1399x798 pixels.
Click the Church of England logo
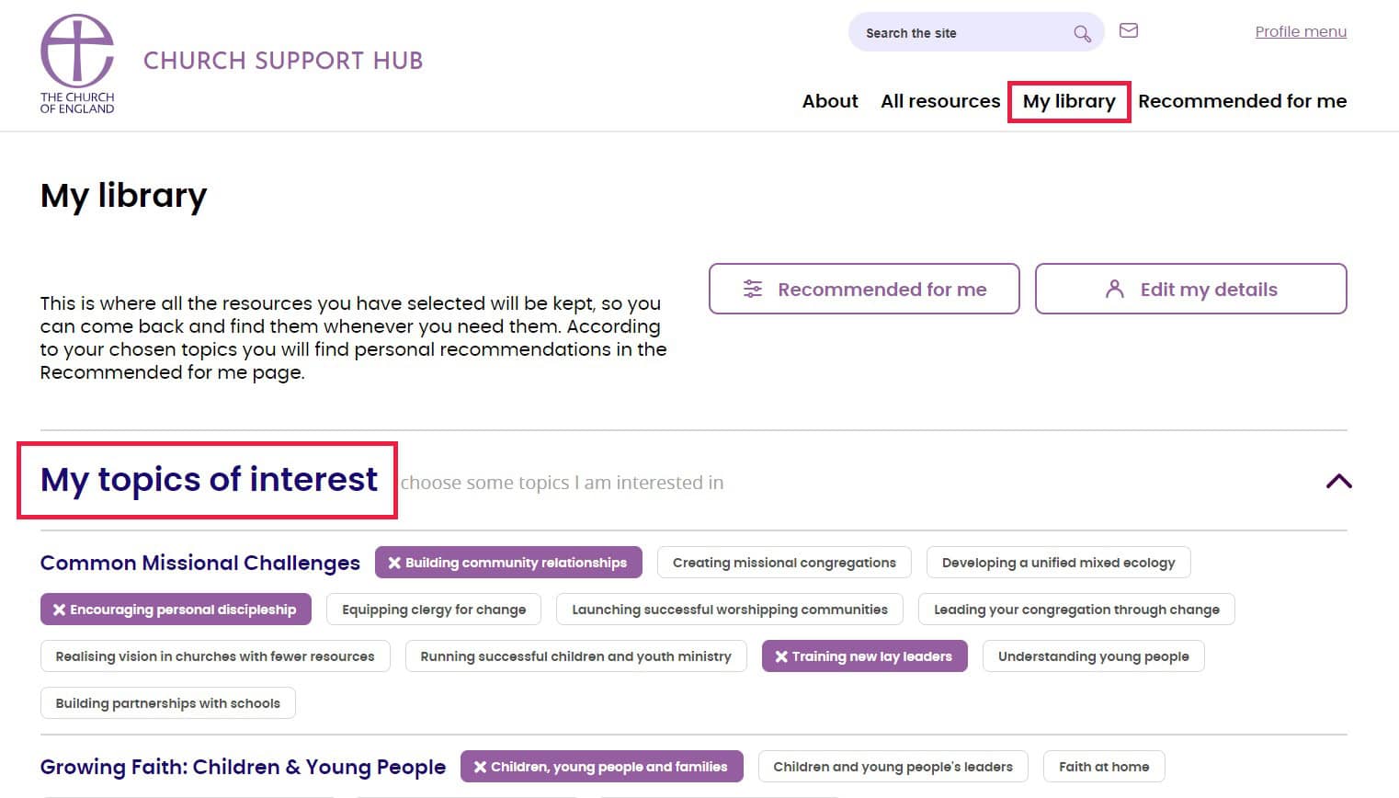pyautogui.click(x=77, y=62)
